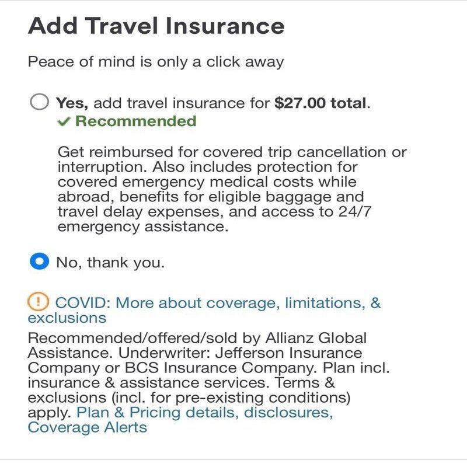The image size is (467, 467).
Task: Click the trip cancellation reimbursement description
Action: pos(232,153)
